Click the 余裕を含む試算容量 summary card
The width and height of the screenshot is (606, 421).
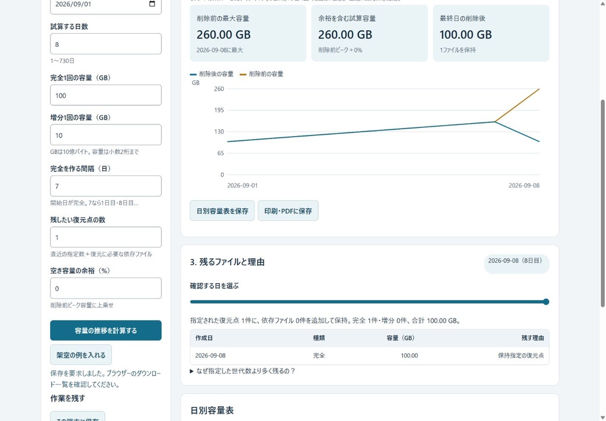[x=369, y=33]
